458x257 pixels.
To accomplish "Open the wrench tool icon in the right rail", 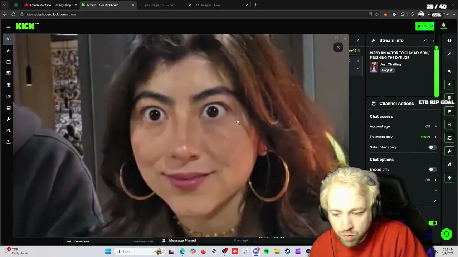I will (x=449, y=151).
